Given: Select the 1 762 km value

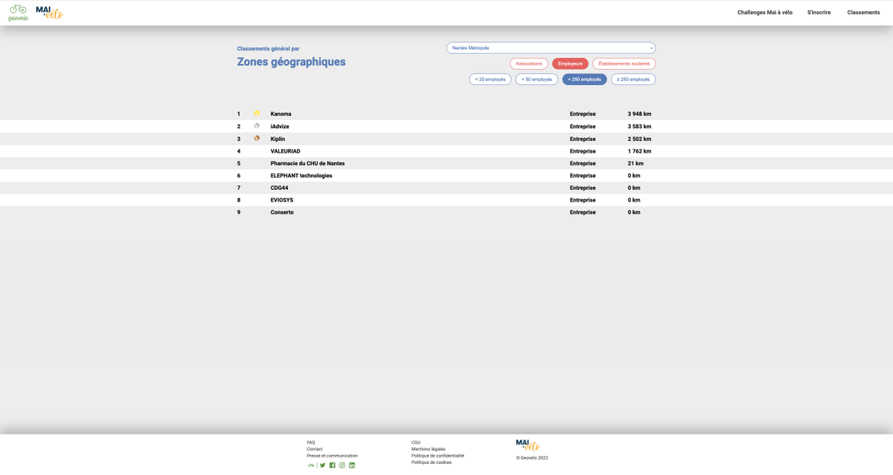Looking at the screenshot, I should pos(639,151).
